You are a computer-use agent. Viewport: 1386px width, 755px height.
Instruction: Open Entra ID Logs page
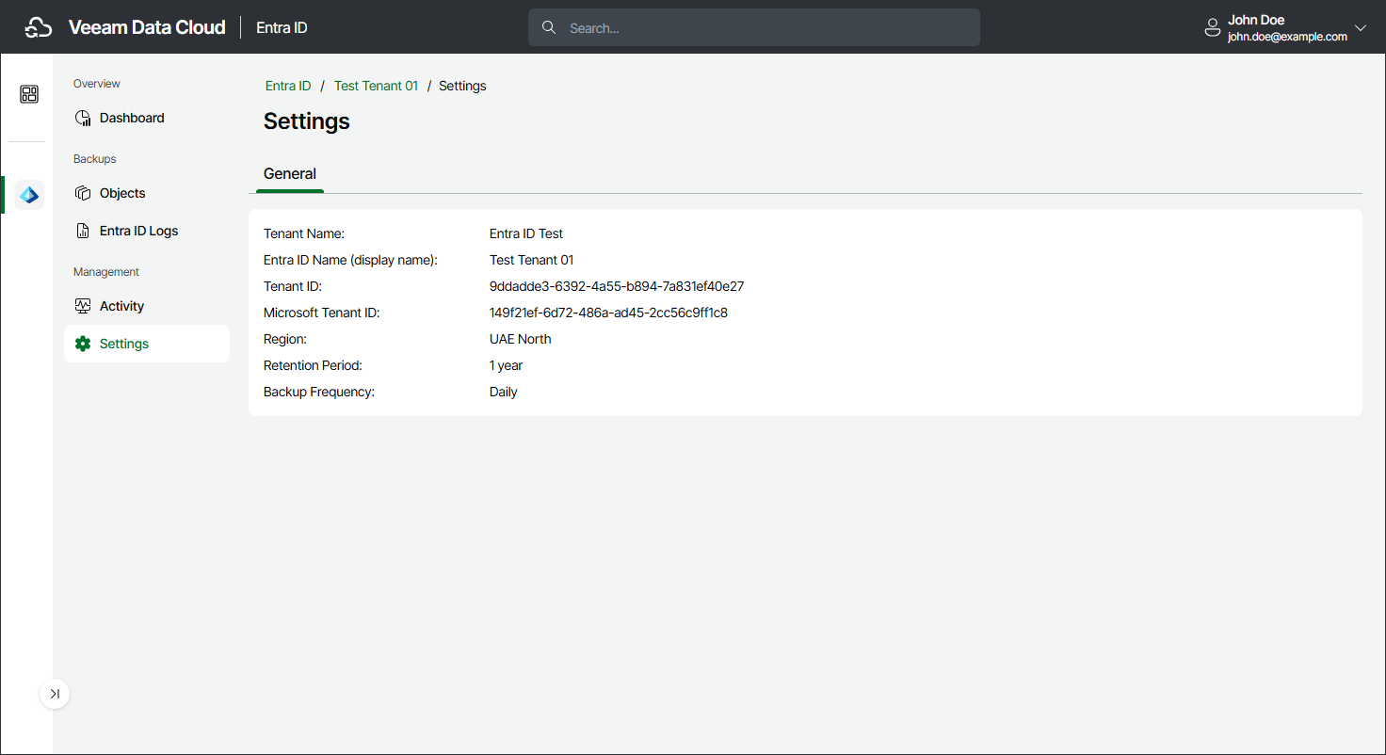[147, 231]
